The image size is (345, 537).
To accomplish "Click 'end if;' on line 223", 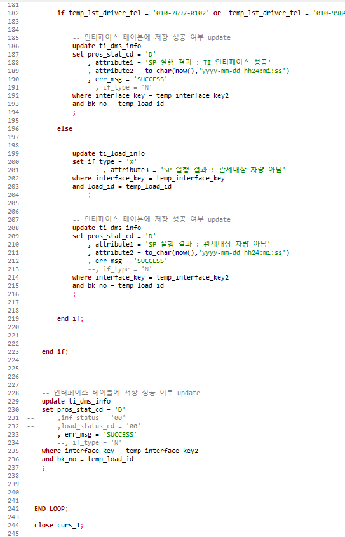I will coord(55,351).
